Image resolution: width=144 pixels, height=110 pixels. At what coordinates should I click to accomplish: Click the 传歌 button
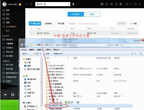coord(134,23)
